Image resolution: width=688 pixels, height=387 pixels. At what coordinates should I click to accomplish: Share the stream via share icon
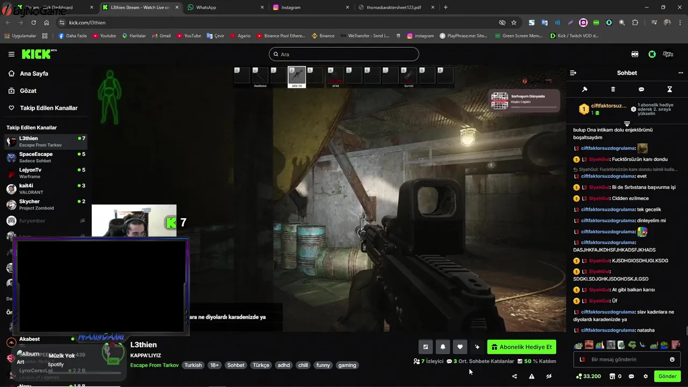pyautogui.click(x=514, y=376)
